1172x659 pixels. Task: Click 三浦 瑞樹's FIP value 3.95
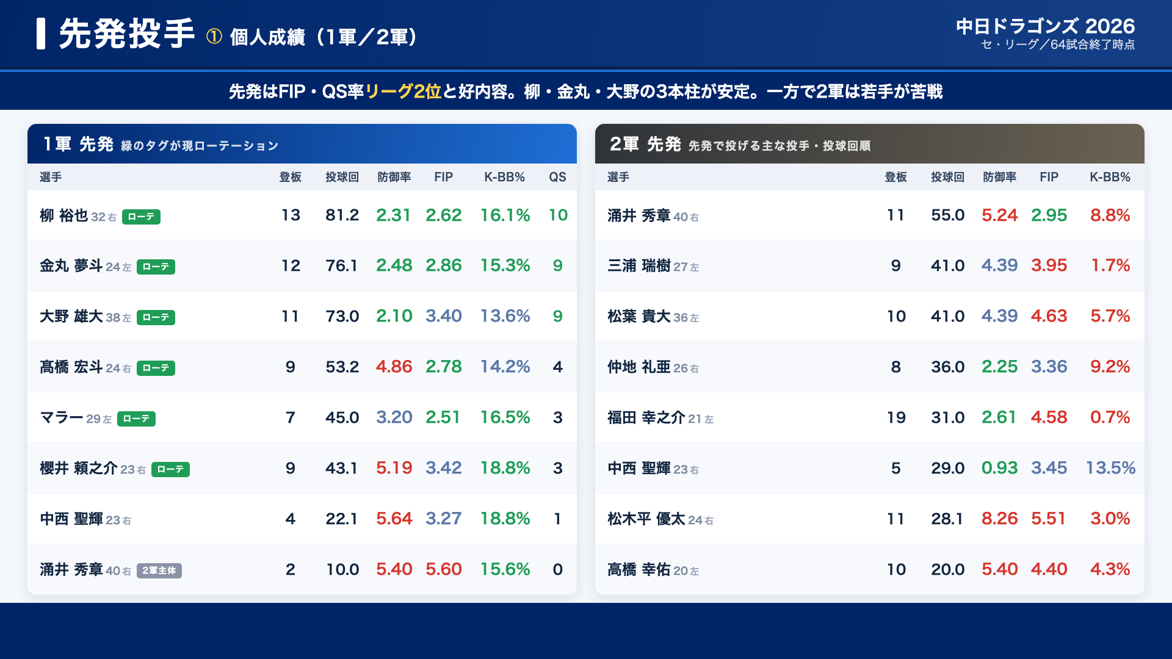pyautogui.click(x=1049, y=265)
